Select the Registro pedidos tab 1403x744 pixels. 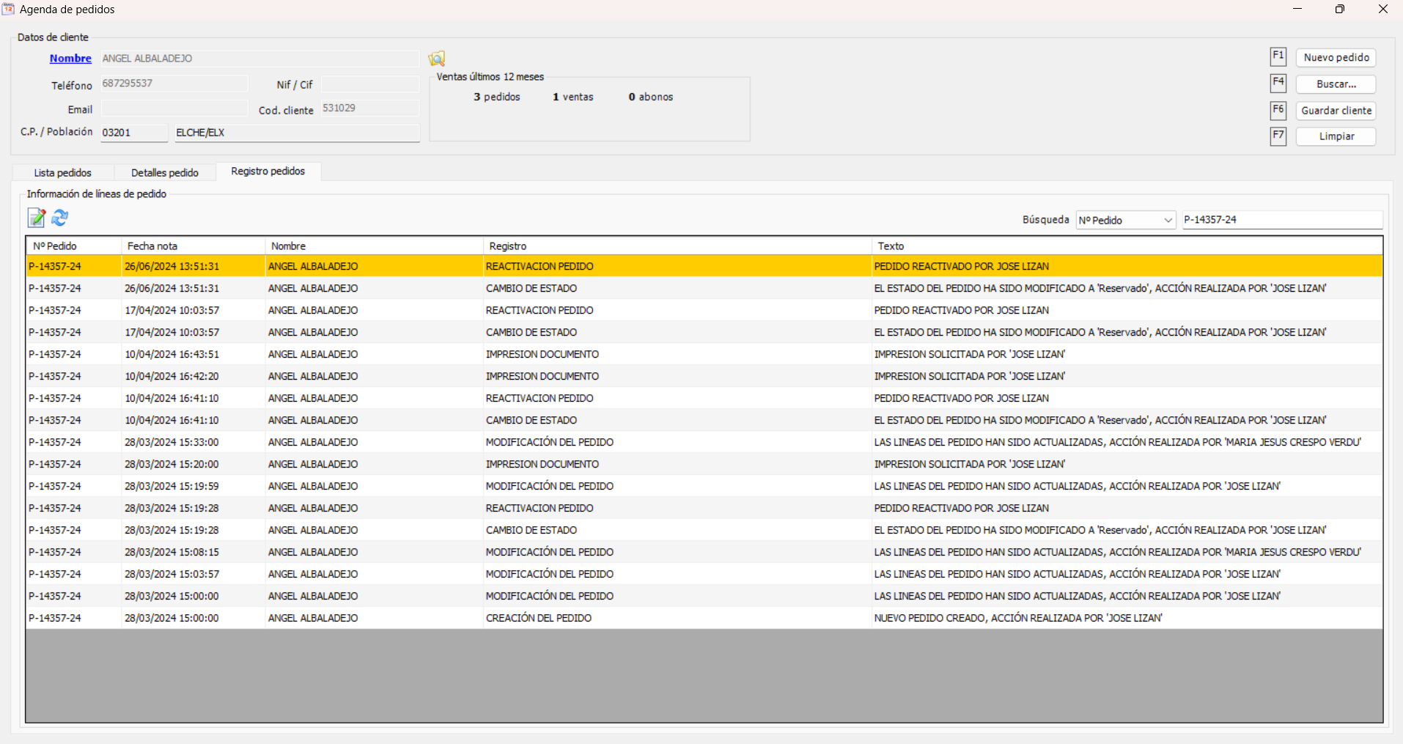[x=268, y=172]
